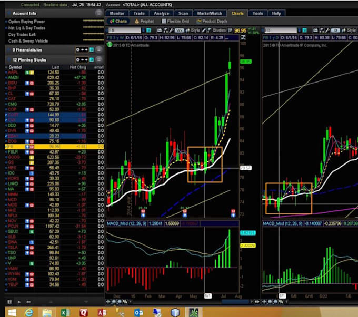
Task: Open the wrench settings icon in left chart
Action: click(x=171, y=30)
